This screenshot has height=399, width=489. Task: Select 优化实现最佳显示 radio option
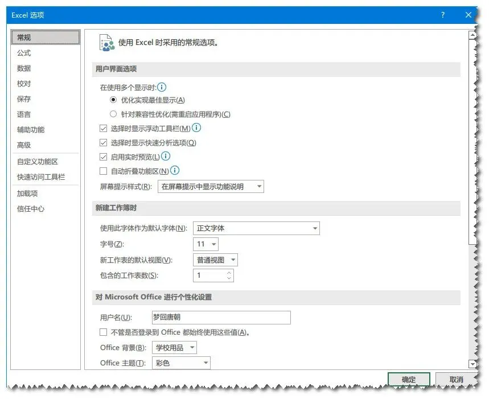click(113, 100)
